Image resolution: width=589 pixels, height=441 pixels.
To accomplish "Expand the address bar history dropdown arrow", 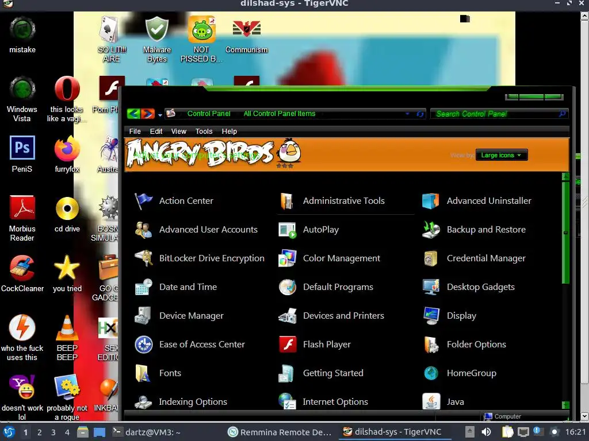I will tap(407, 114).
